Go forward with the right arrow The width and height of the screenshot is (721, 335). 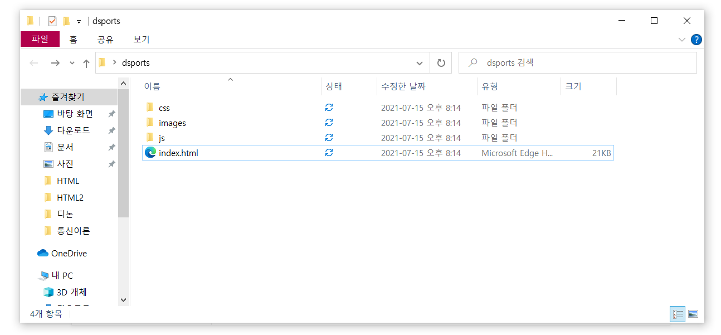(x=55, y=63)
